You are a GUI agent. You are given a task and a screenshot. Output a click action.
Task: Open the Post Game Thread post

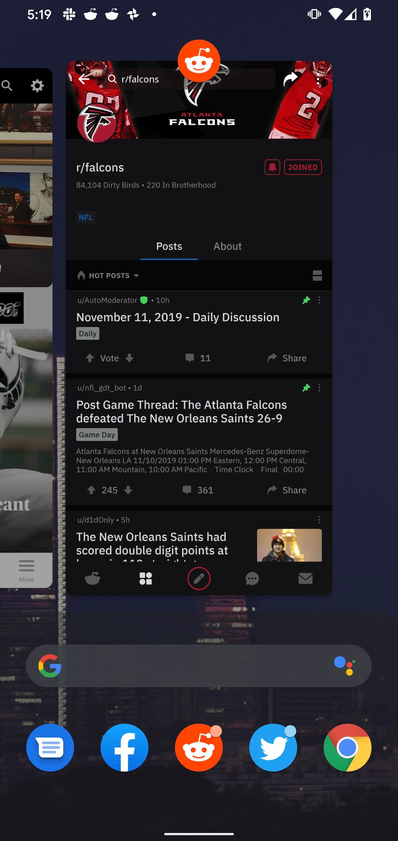[182, 411]
